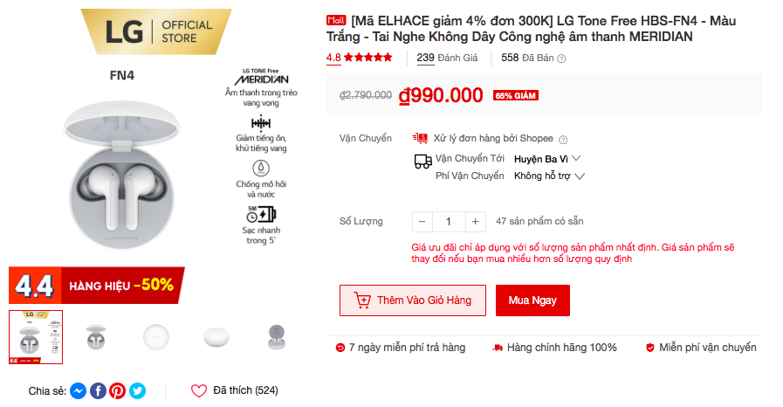Share product on Pinterest icon
This screenshot has height=407, width=783.
117,390
